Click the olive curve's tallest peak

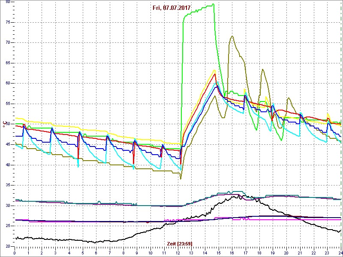232,36
